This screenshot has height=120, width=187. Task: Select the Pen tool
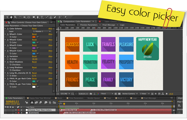tap(38, 17)
